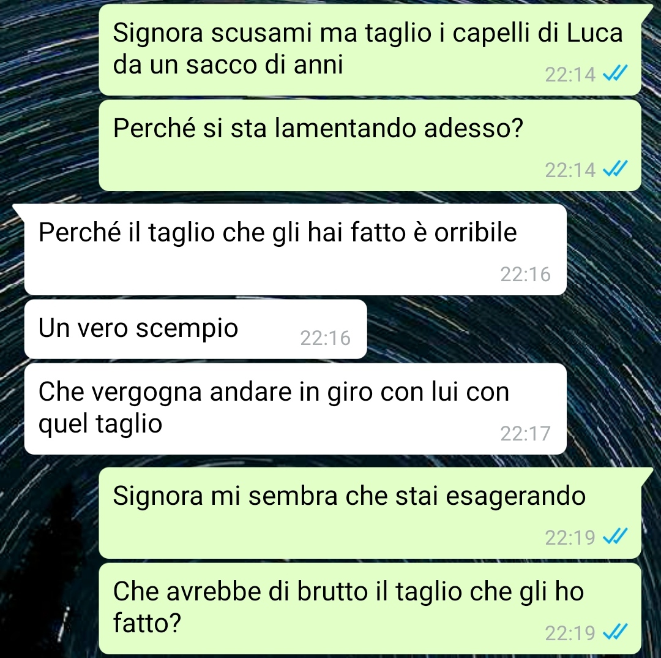Select the message 'Che avrebbe di brutto il taglio'

tap(370, 608)
